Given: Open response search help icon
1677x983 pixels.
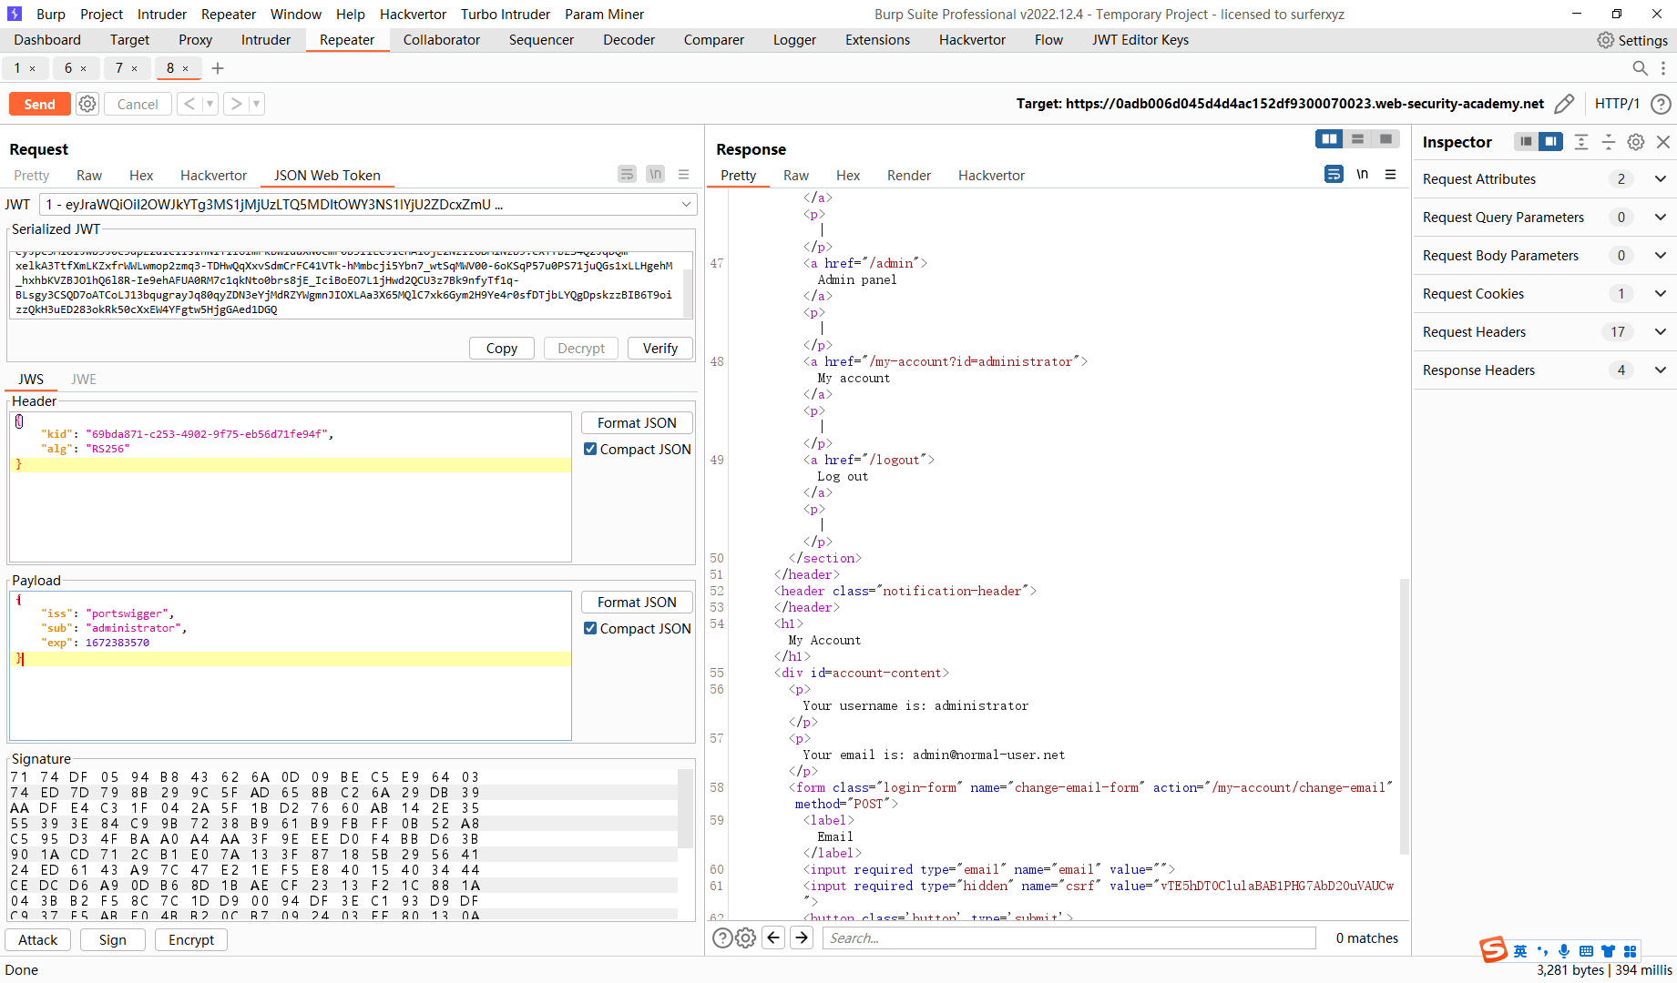Looking at the screenshot, I should point(722,937).
